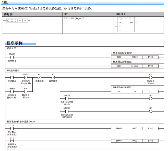Click the M2 output coil
The height and width of the screenshot is (151, 168).
[x=151, y=111]
